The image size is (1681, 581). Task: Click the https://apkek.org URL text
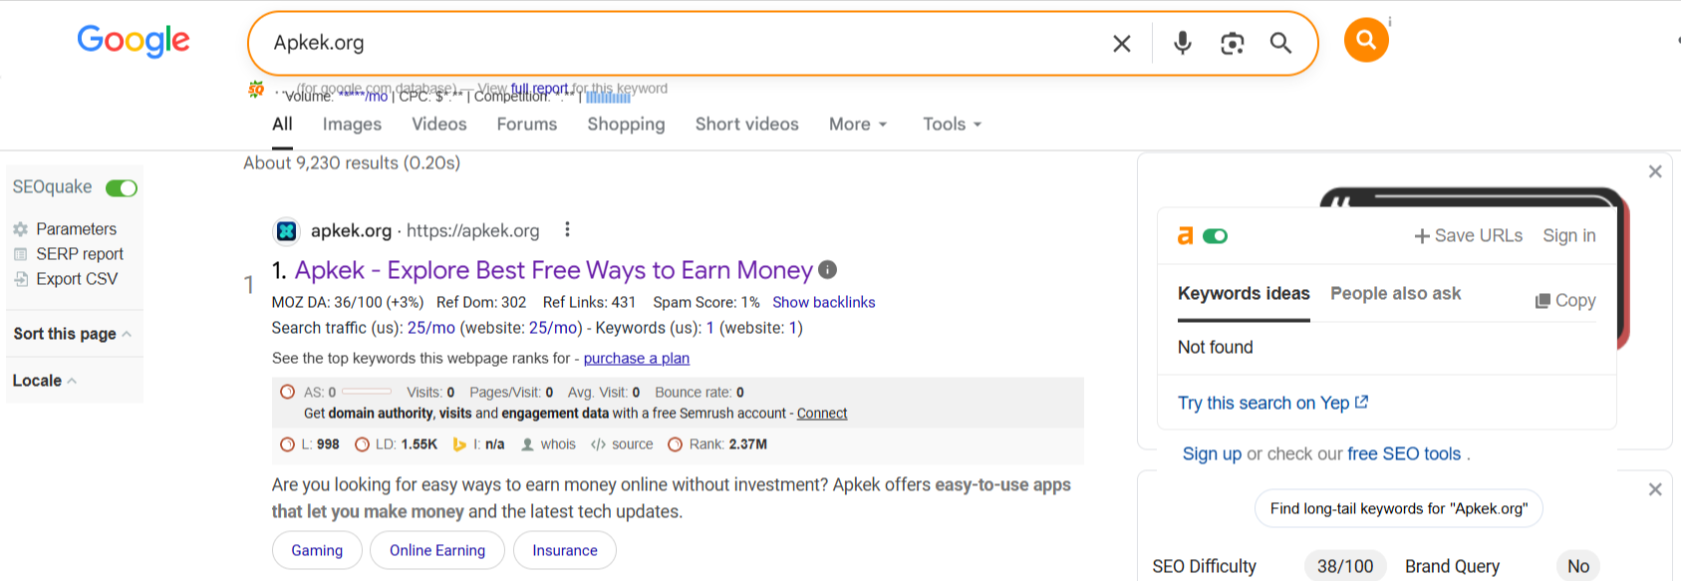473,231
